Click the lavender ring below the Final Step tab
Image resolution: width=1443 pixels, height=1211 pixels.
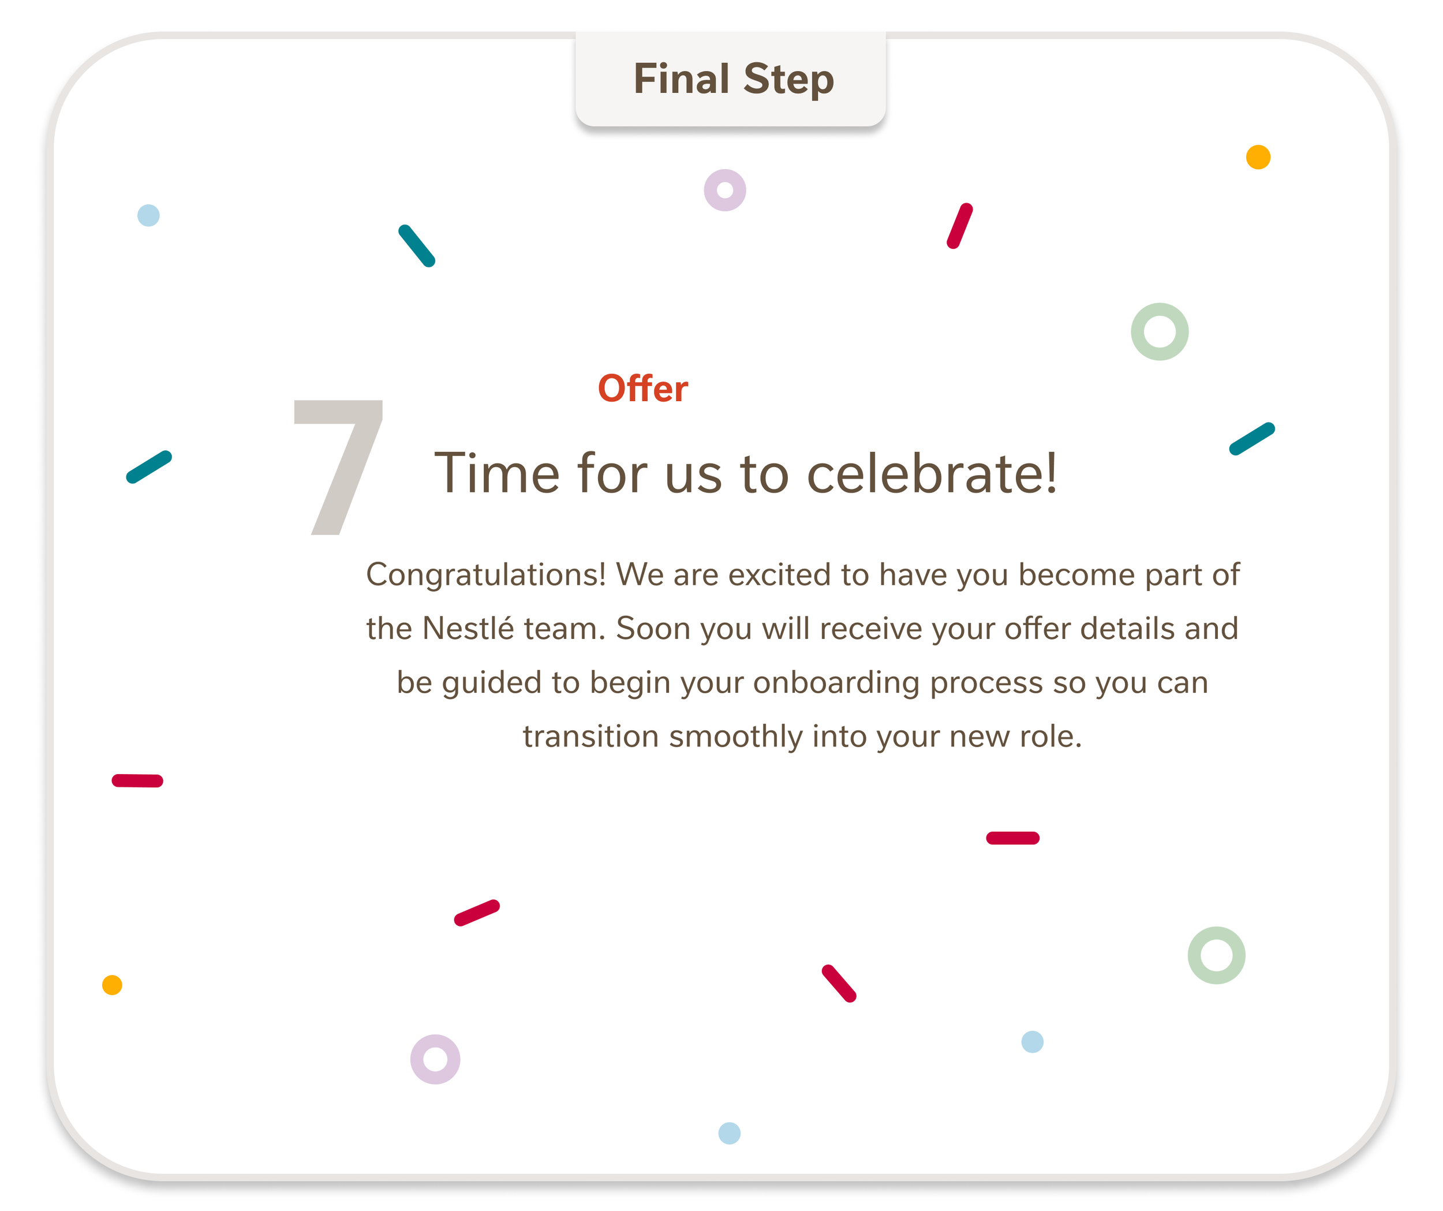coord(725,190)
